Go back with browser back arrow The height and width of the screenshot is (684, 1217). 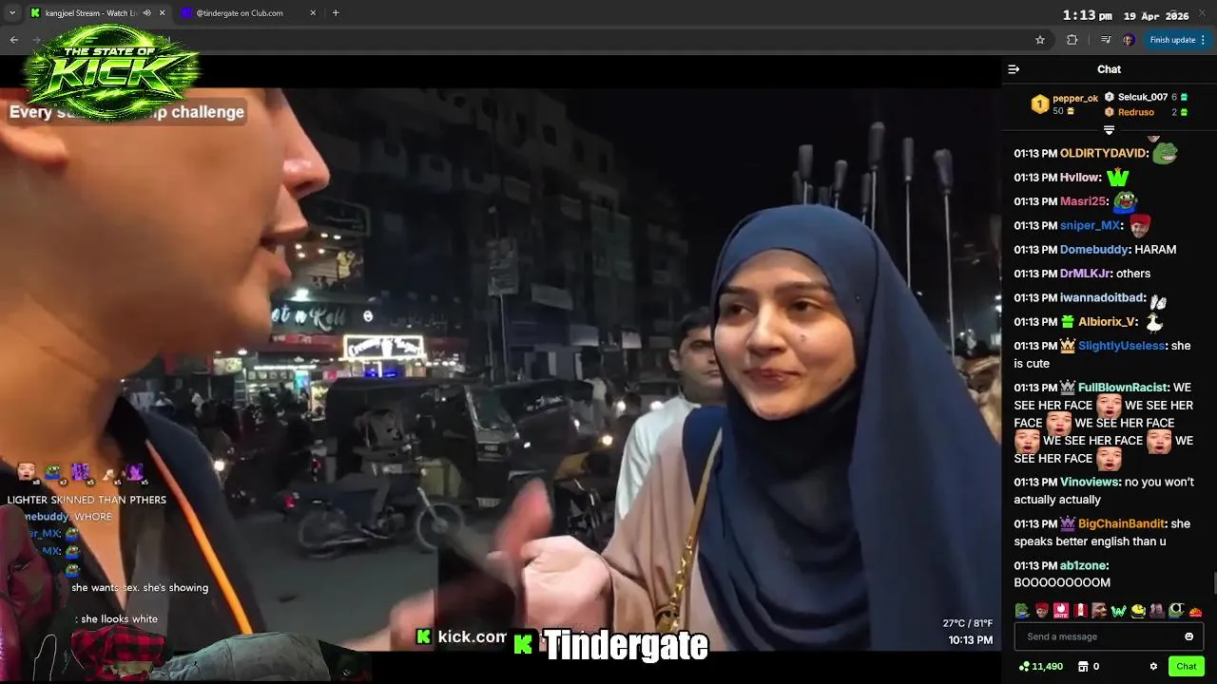point(14,40)
